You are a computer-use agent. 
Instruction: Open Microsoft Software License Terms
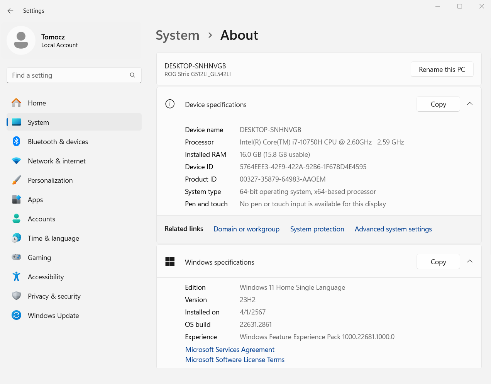pyautogui.click(x=235, y=360)
